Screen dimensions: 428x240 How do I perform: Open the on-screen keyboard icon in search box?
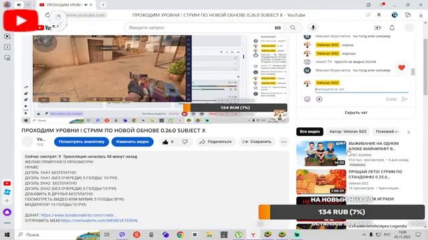pyautogui.click(x=278, y=28)
